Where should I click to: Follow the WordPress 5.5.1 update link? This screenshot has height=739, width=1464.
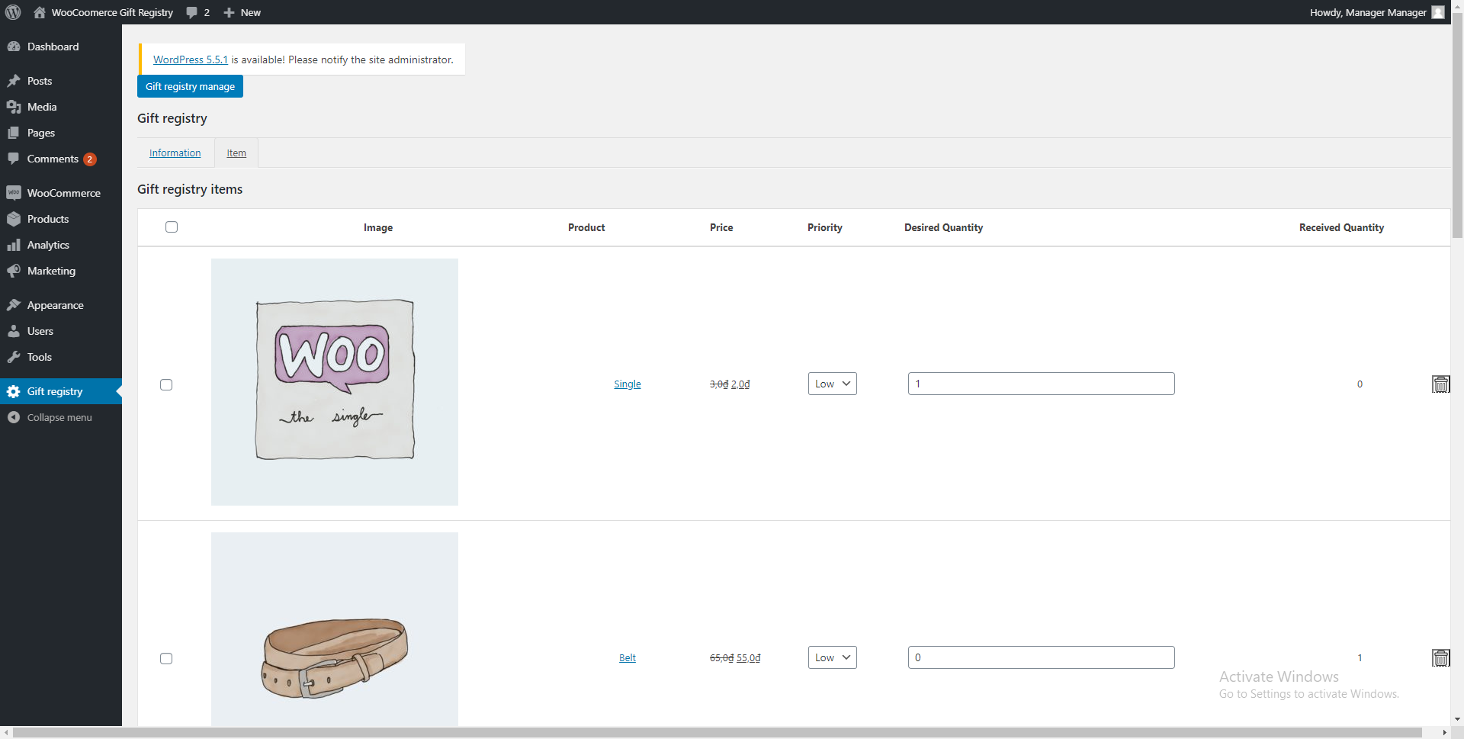(191, 59)
